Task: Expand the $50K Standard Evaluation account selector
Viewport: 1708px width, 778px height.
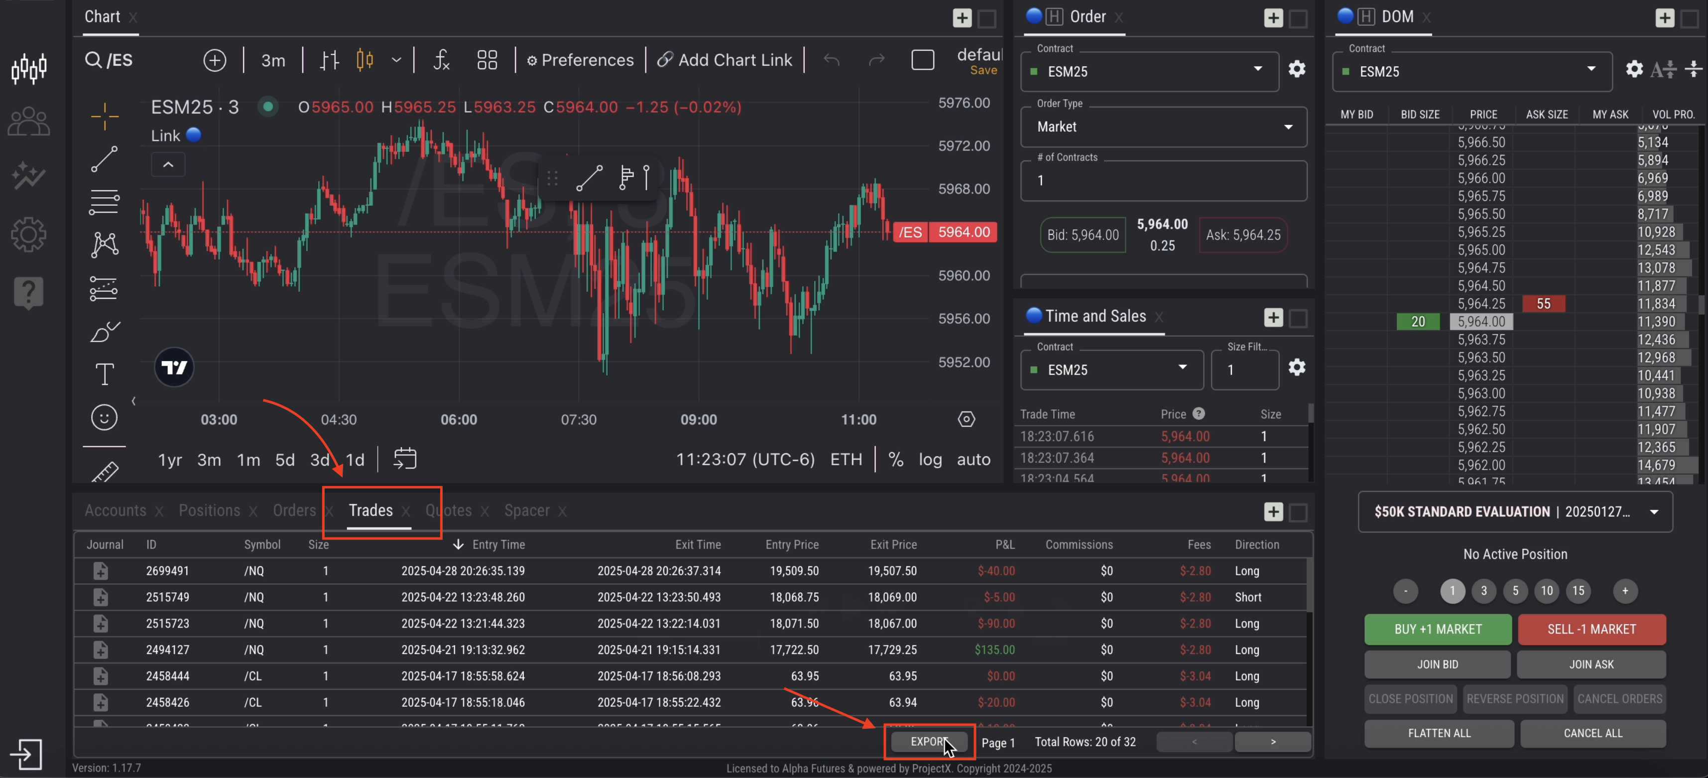Action: pyautogui.click(x=1653, y=512)
